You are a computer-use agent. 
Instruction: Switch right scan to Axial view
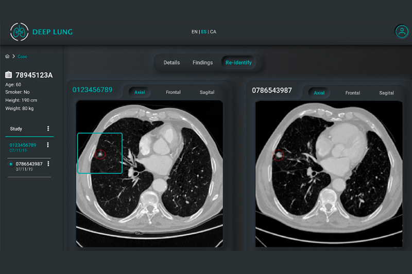[x=319, y=93]
